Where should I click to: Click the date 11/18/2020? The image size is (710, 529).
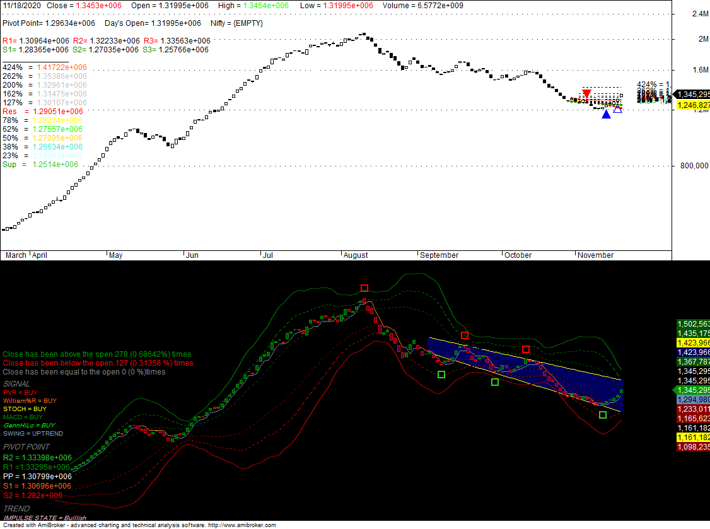coord(21,6)
